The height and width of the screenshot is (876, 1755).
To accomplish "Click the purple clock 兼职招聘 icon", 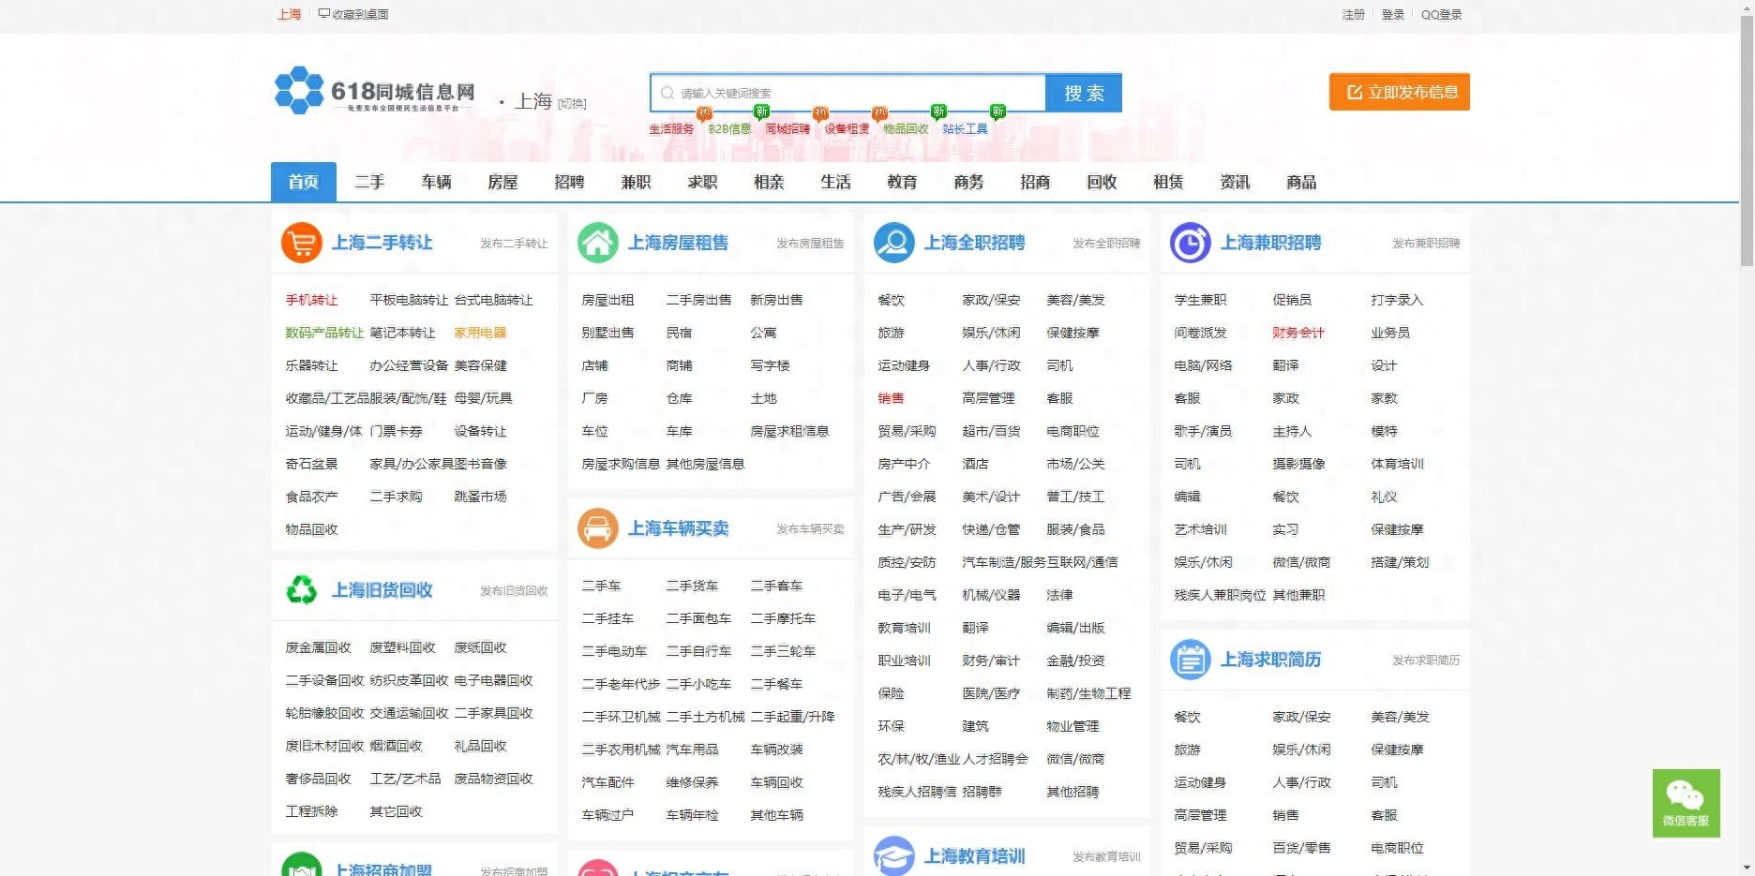I will pos(1190,243).
